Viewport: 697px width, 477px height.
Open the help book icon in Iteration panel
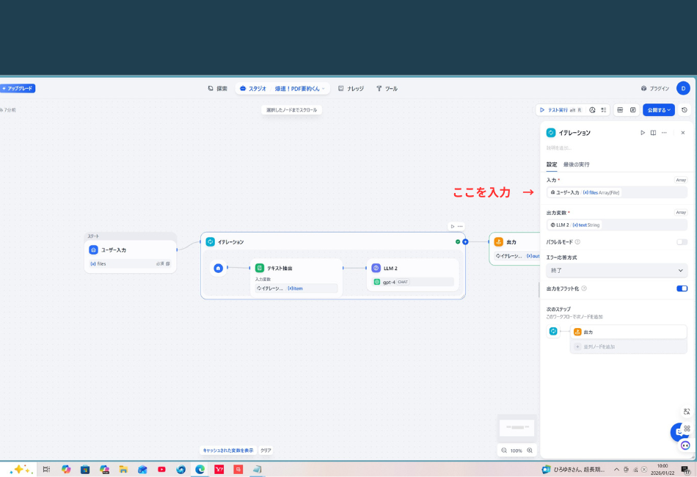(x=653, y=133)
